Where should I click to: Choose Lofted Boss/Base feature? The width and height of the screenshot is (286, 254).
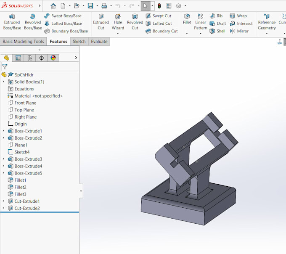click(63, 24)
